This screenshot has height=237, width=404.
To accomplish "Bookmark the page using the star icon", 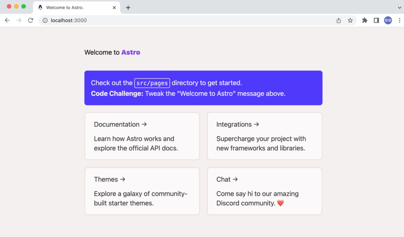I will tap(350, 20).
